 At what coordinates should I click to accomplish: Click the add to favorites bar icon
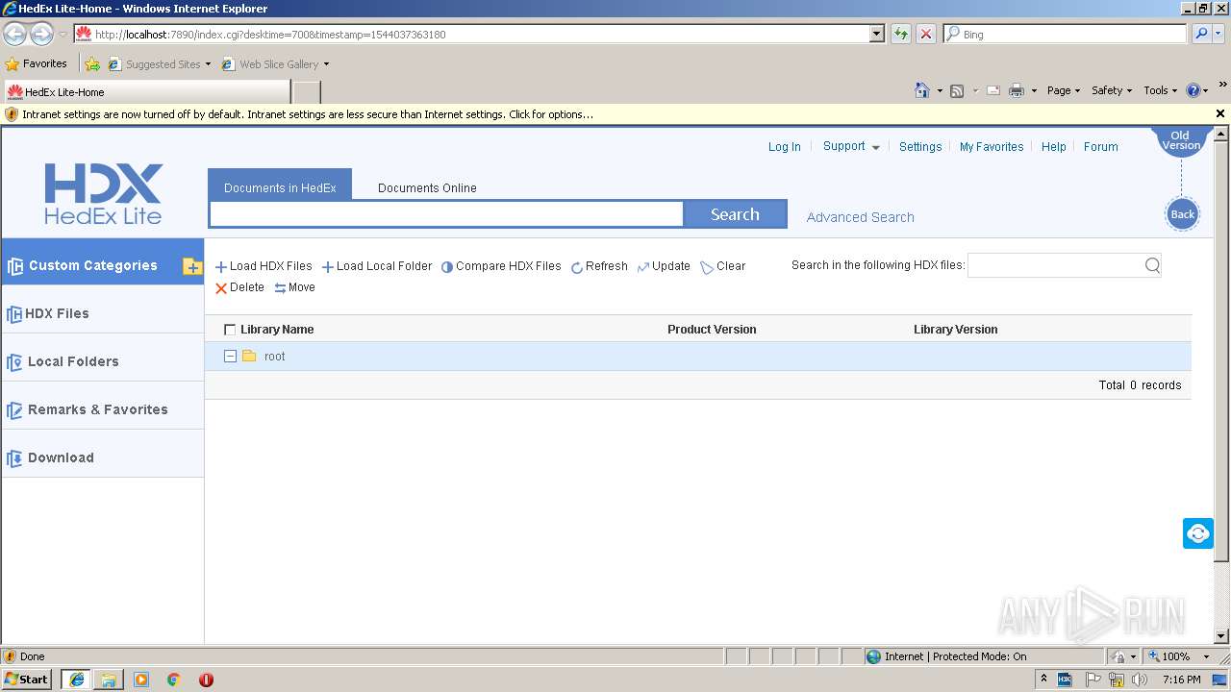click(x=92, y=64)
